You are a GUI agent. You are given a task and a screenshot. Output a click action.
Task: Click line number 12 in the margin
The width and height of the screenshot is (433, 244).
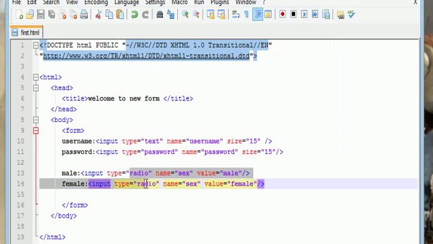(21, 163)
